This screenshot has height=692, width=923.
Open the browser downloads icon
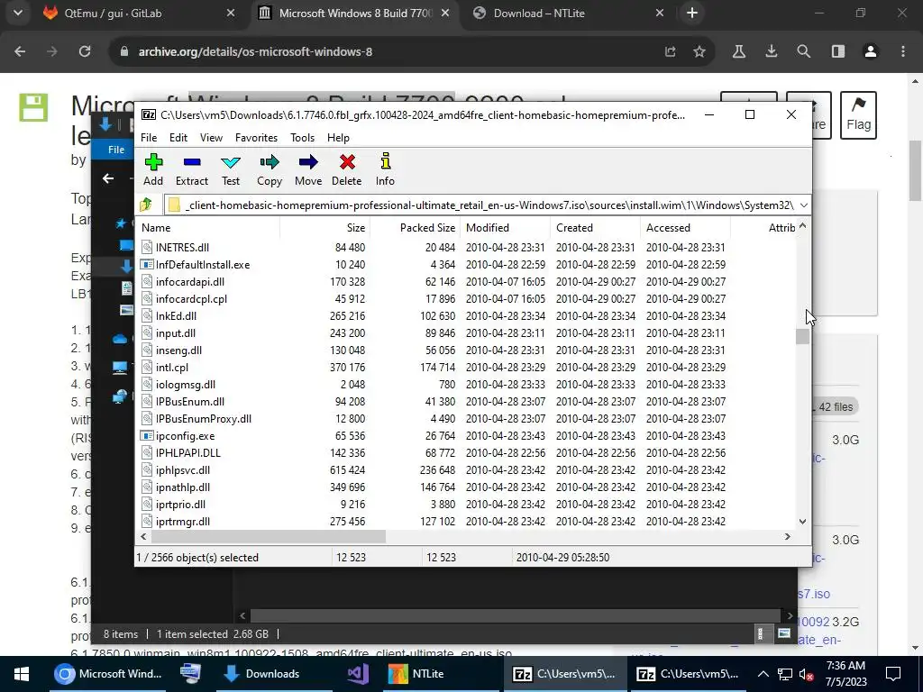pos(772,51)
